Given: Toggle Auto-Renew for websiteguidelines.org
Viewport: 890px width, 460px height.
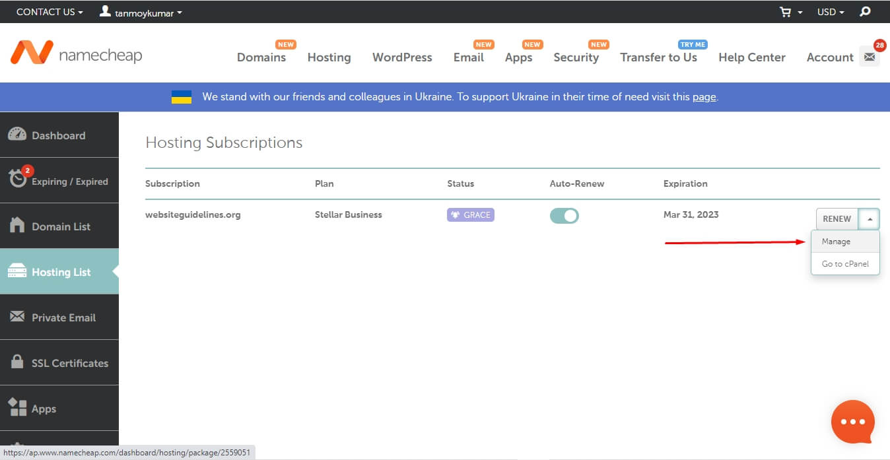Looking at the screenshot, I should (x=564, y=216).
